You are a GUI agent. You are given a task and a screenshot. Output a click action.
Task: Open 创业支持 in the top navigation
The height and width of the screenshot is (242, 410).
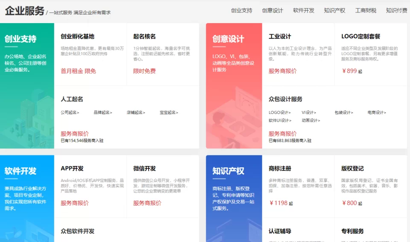click(x=241, y=11)
